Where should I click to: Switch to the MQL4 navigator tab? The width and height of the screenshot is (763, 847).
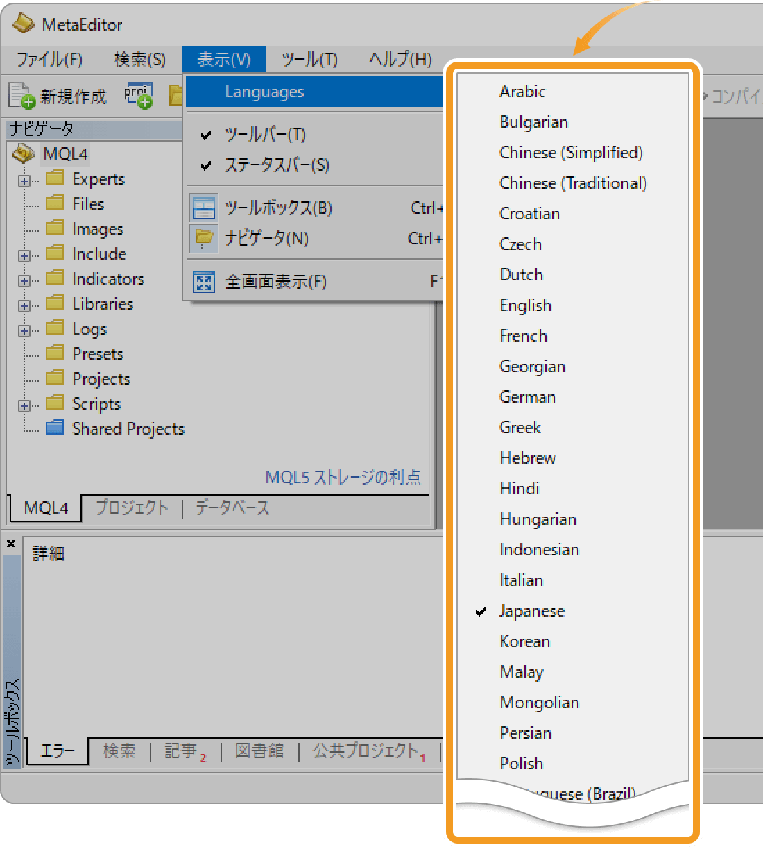45,508
